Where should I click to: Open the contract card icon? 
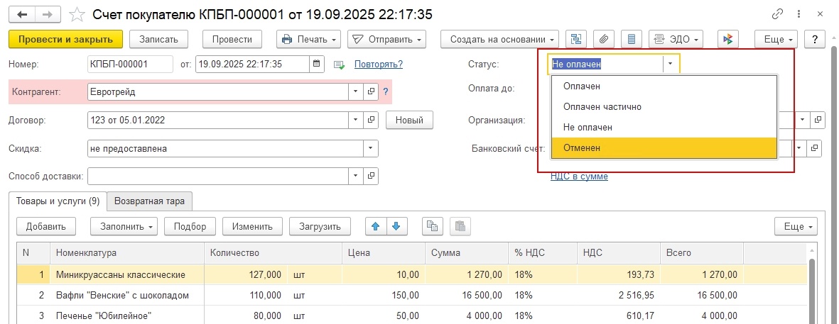click(372, 120)
